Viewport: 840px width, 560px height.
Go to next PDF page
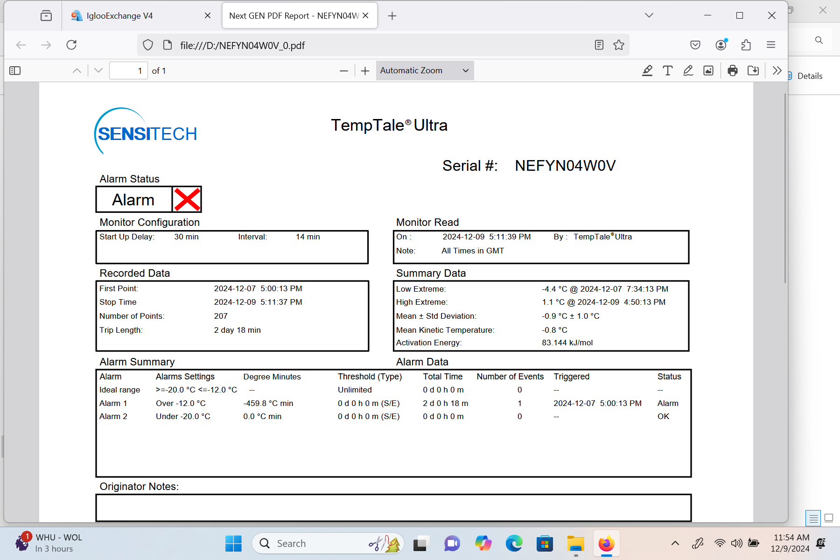pyautogui.click(x=98, y=70)
